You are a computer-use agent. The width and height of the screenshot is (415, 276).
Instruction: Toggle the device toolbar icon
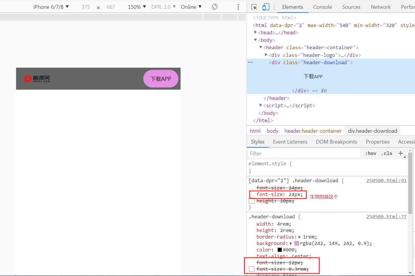(x=266, y=7)
